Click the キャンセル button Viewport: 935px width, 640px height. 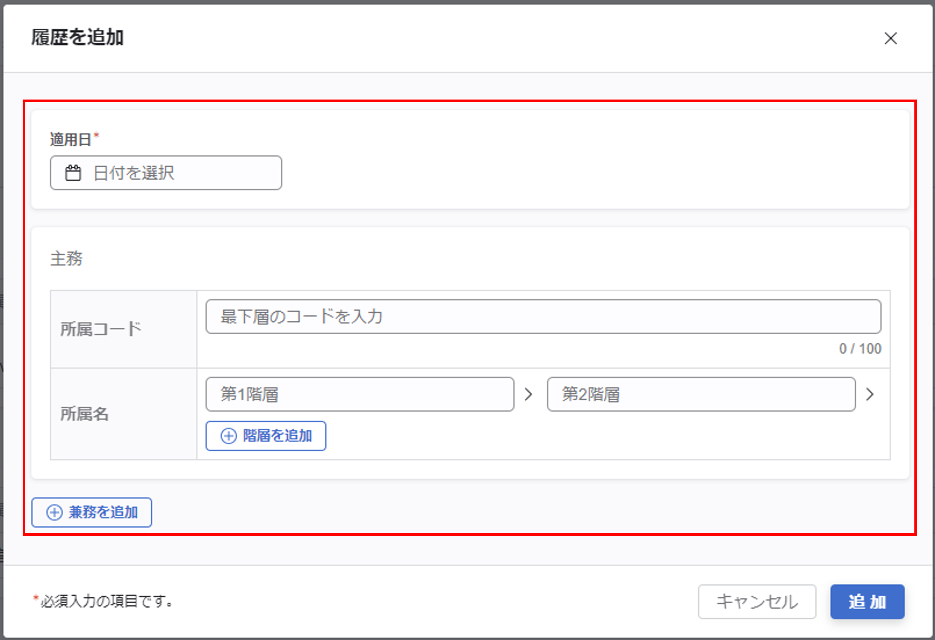coord(757,602)
